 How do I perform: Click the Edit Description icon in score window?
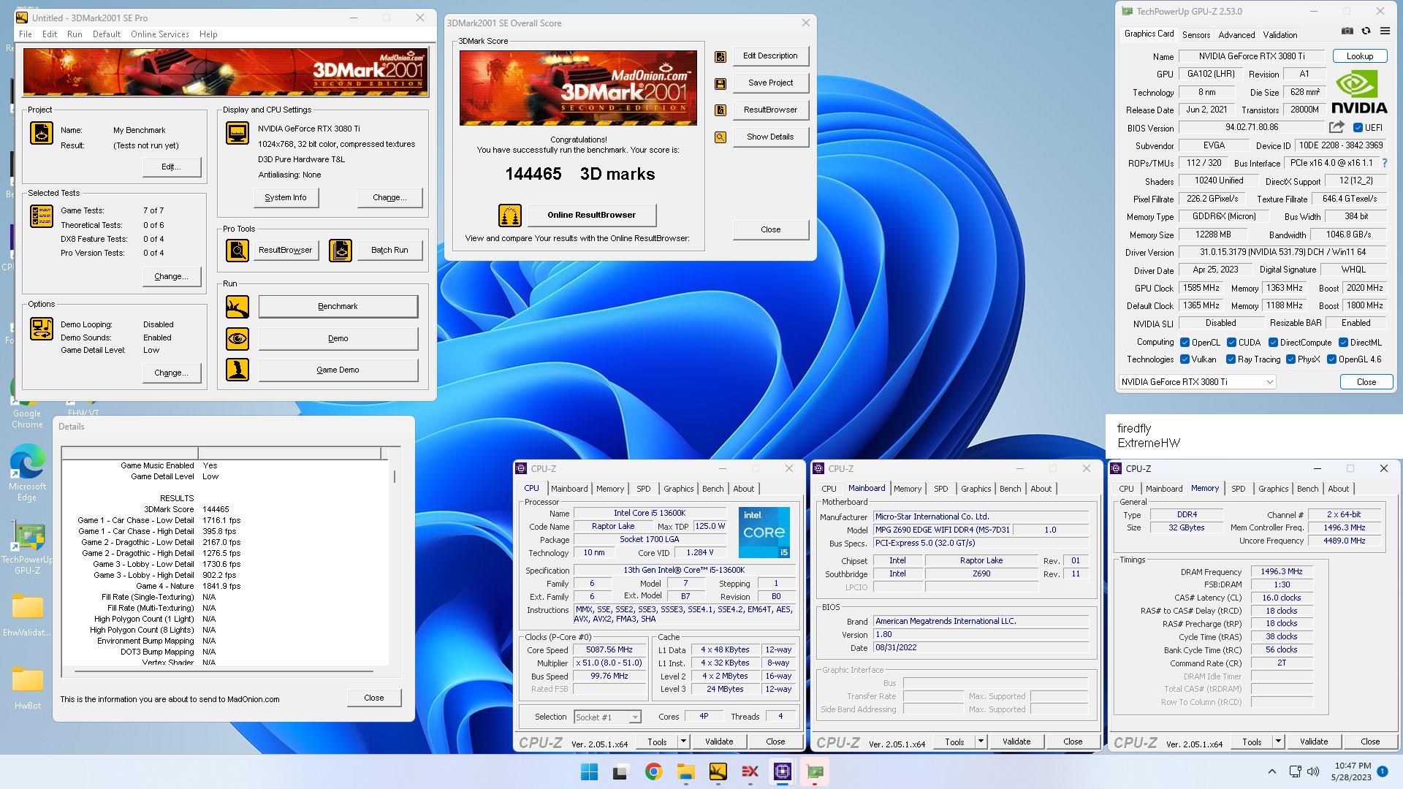coord(720,56)
